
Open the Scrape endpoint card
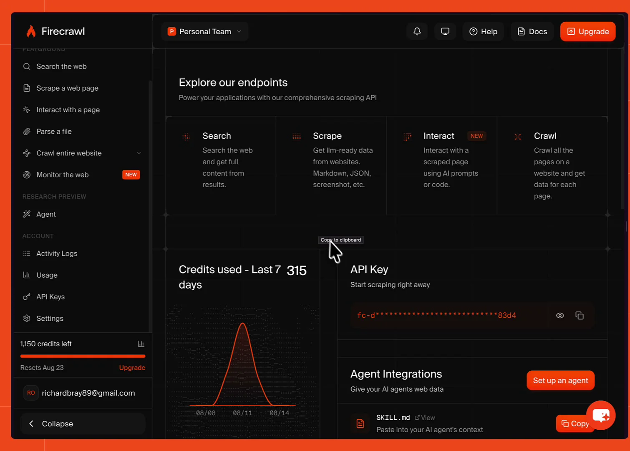331,165
